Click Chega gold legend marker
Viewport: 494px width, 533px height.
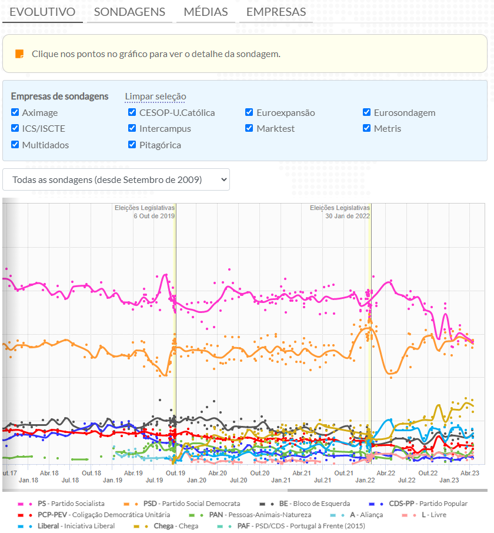click(141, 526)
